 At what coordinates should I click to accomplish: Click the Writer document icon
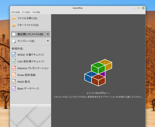point(14,55)
